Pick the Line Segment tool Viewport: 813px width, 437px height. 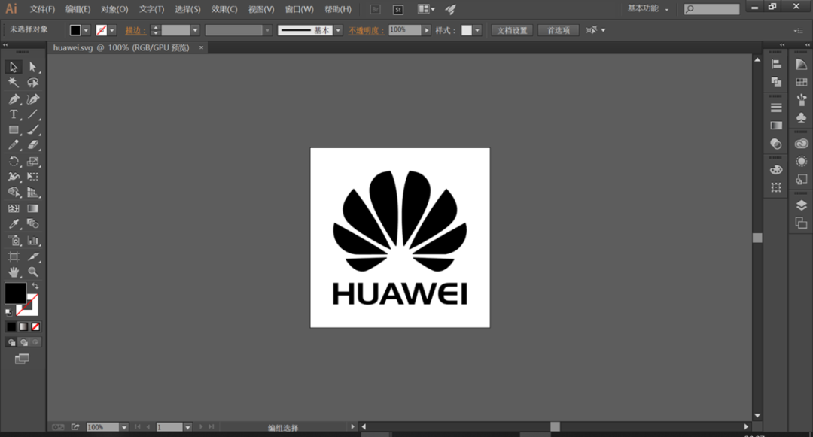pyautogui.click(x=32, y=114)
